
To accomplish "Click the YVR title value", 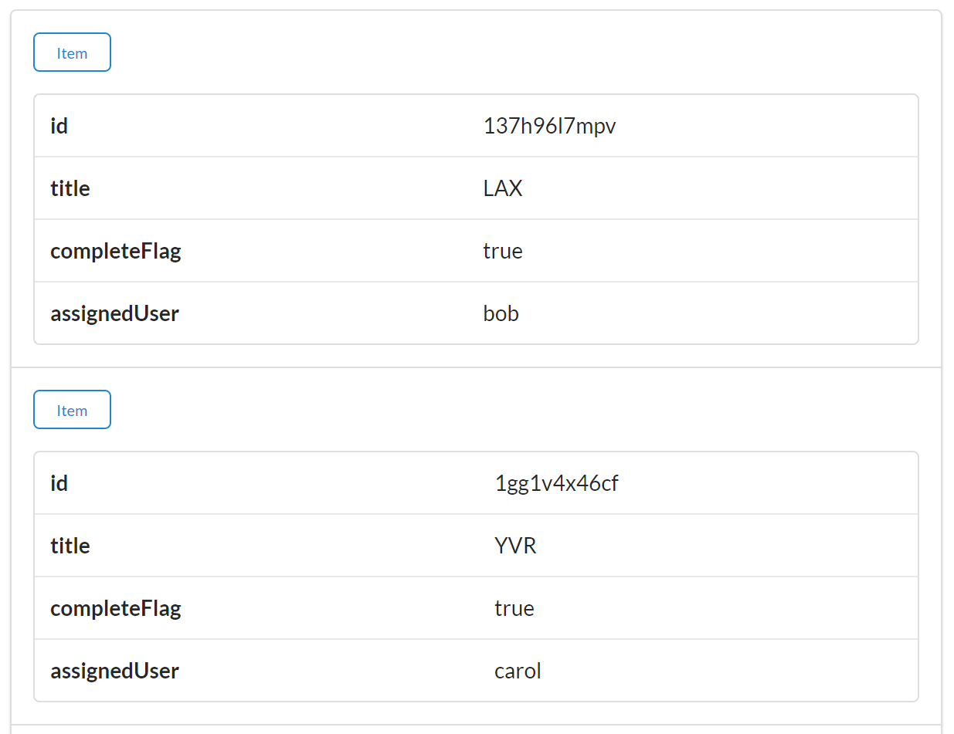I will point(515,546).
